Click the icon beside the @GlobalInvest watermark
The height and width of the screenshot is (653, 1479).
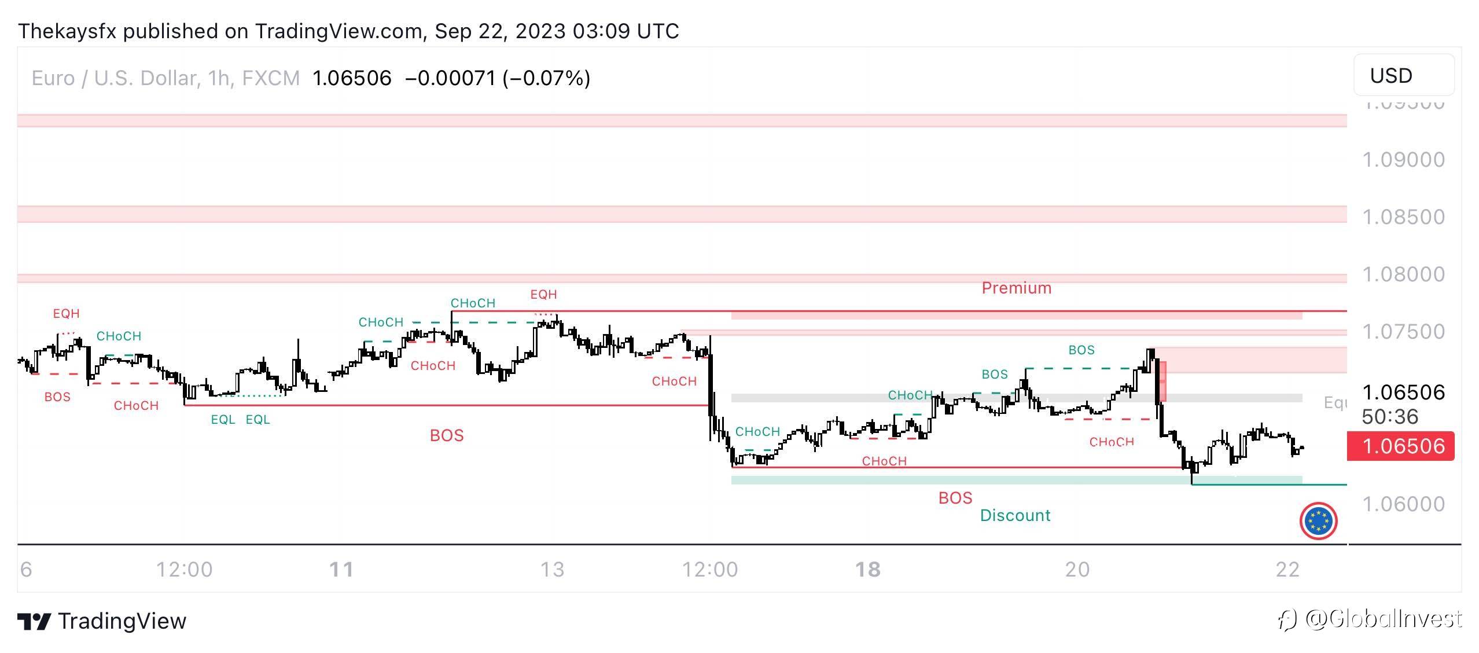point(1288,619)
